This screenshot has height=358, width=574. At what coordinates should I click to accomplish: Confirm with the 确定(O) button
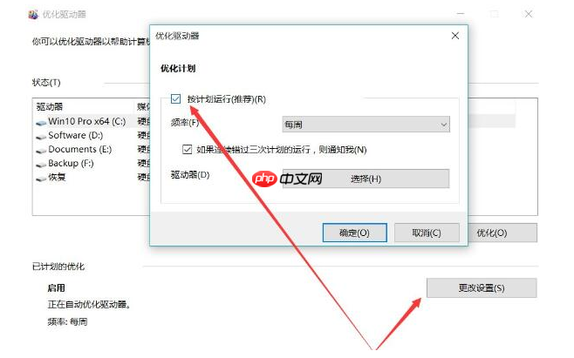[354, 233]
